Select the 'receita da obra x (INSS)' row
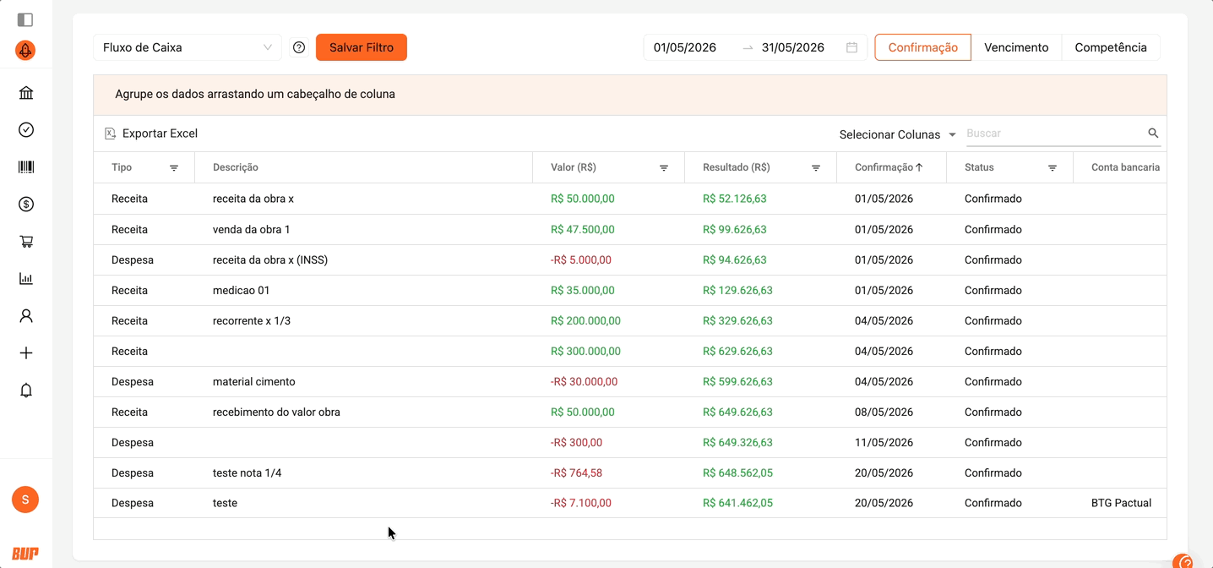1213x568 pixels. [x=629, y=260]
